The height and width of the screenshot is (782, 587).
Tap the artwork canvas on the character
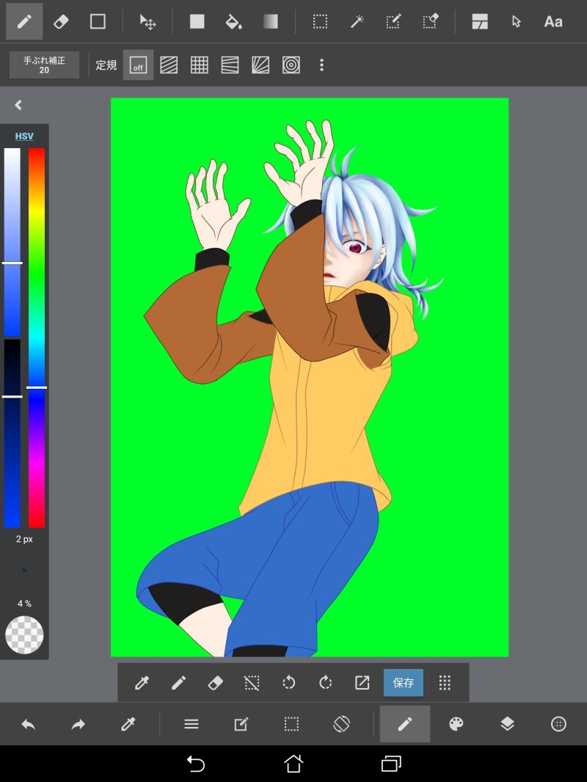[309, 377]
